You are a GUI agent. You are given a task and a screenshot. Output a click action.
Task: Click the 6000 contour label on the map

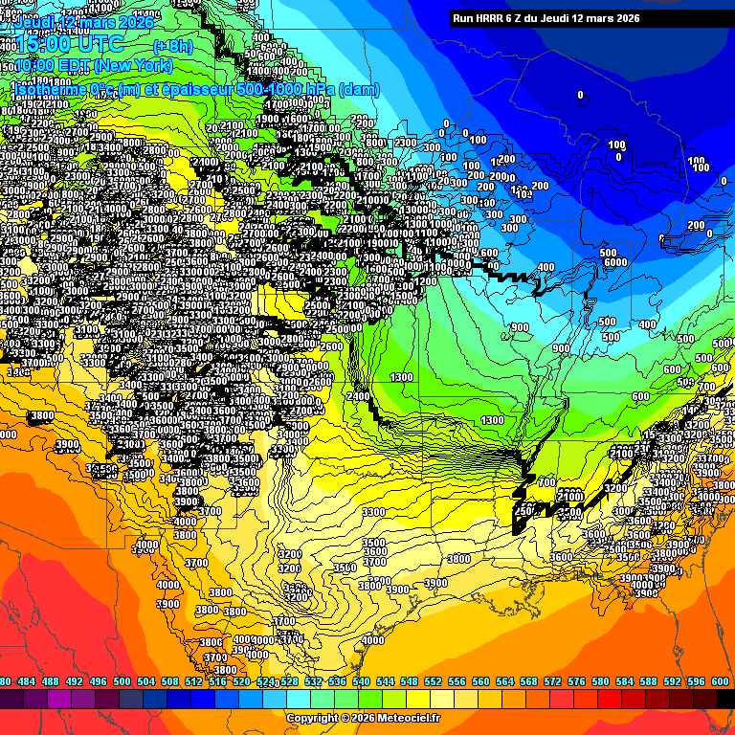[x=614, y=262]
